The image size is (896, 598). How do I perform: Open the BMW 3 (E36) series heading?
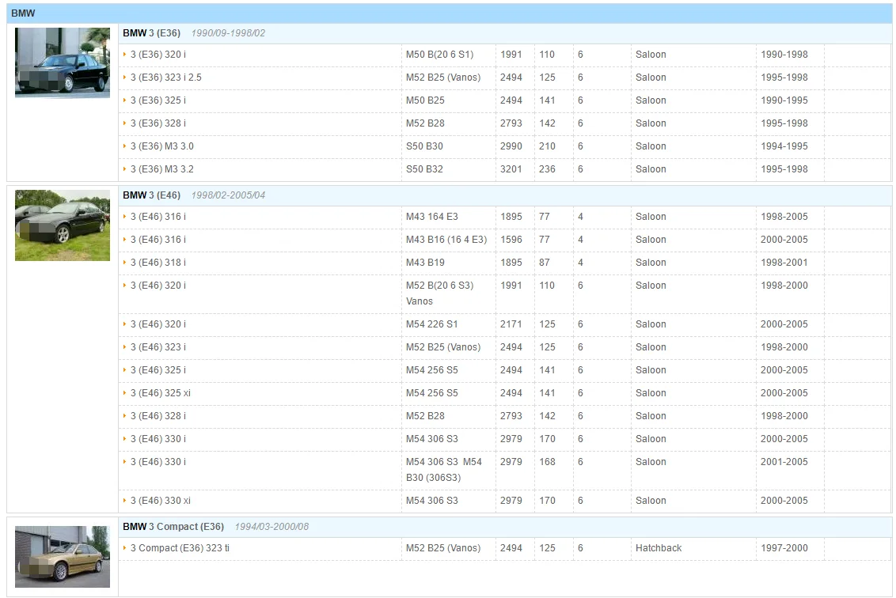click(x=151, y=33)
